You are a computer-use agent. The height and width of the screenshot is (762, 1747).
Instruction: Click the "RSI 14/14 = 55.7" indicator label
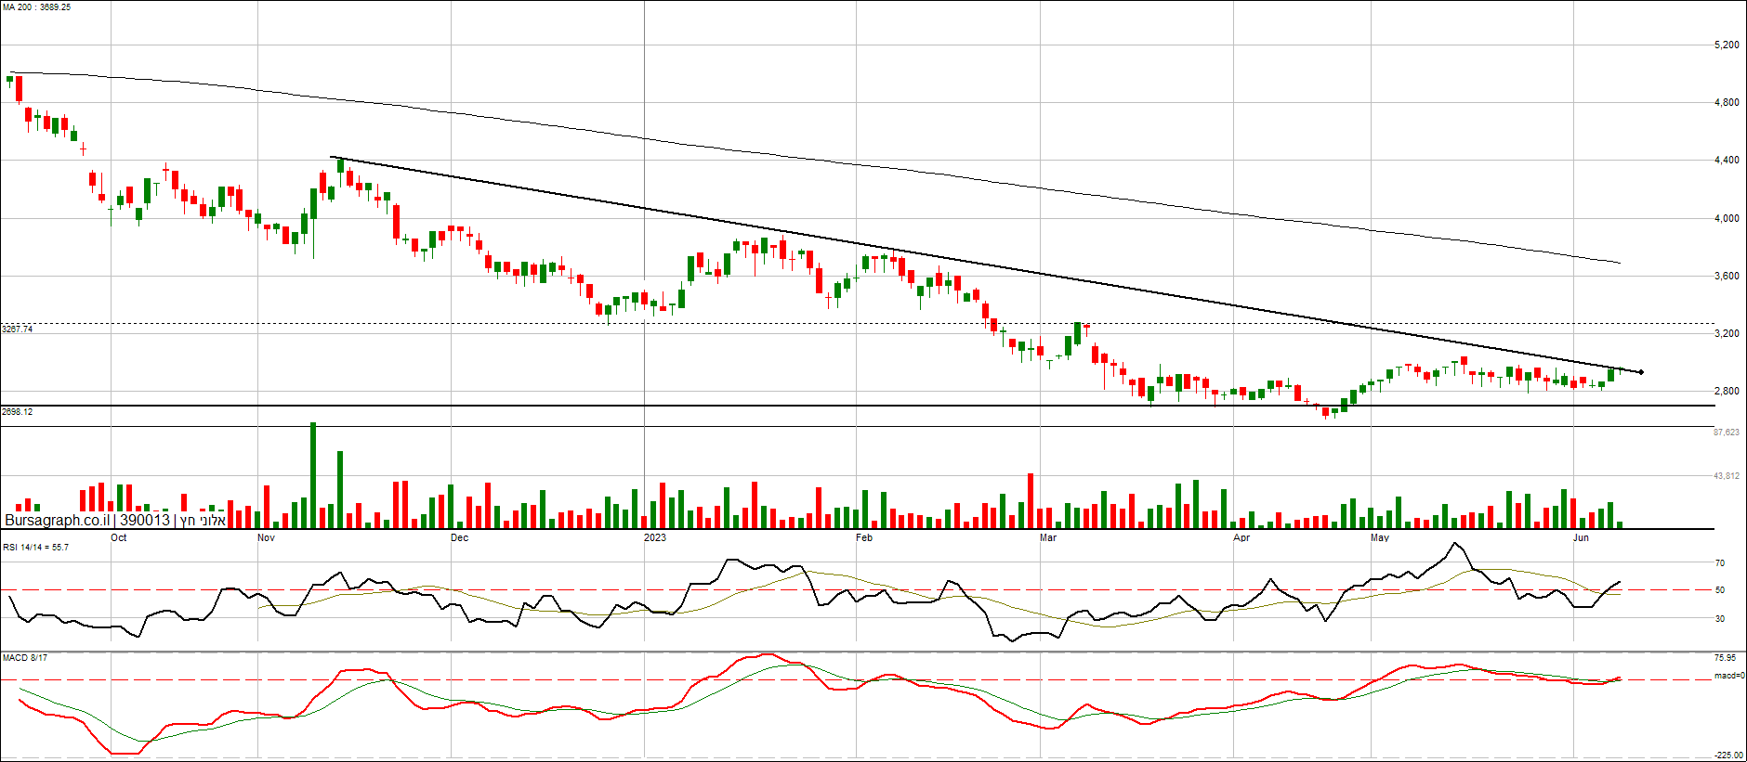(x=35, y=548)
